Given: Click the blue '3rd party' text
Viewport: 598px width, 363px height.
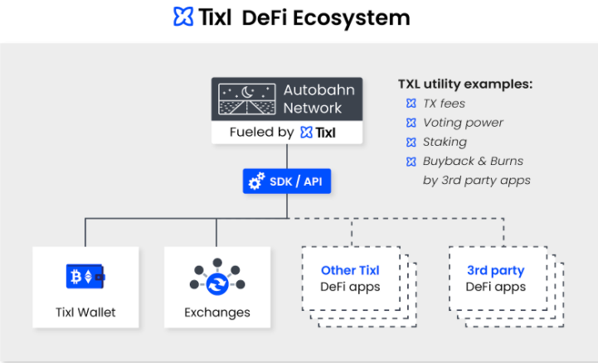Looking at the screenshot, I should 496,270.
